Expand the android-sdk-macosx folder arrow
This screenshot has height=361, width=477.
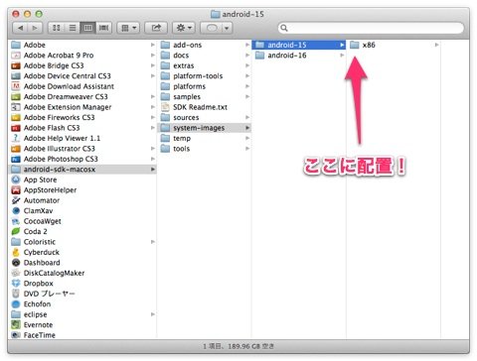(x=153, y=170)
